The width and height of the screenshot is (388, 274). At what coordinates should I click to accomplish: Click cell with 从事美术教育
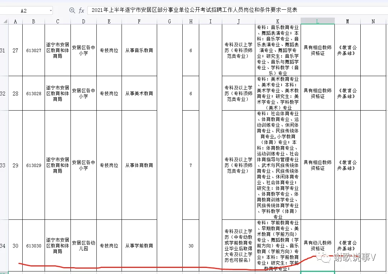(x=139, y=93)
